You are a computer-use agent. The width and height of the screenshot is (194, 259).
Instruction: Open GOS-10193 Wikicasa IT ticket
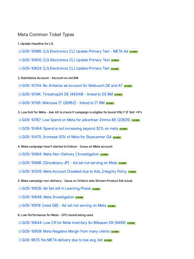coord(63,103)
